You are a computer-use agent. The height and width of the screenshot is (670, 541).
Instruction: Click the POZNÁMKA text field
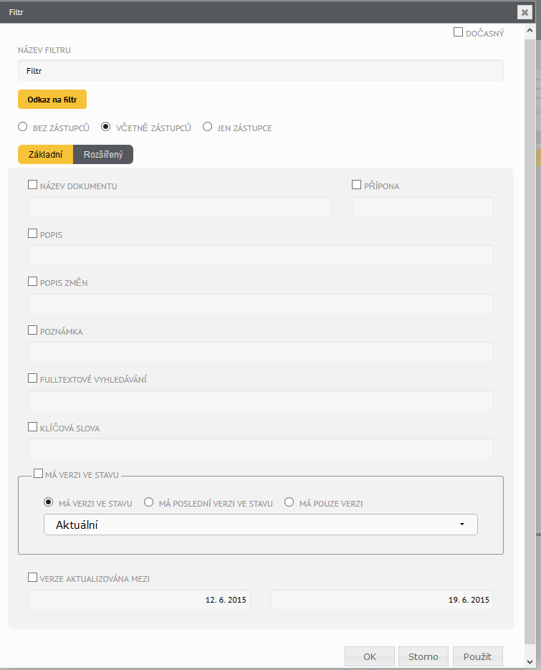261,352
